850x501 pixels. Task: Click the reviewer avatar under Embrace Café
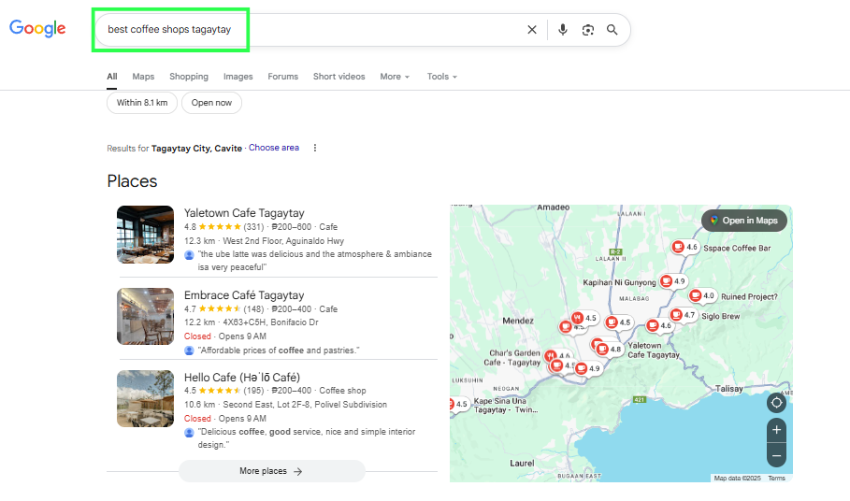click(x=189, y=351)
